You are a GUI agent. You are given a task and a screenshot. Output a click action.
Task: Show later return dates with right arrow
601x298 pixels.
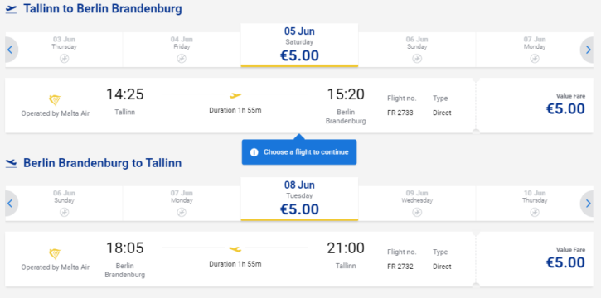[x=588, y=204]
